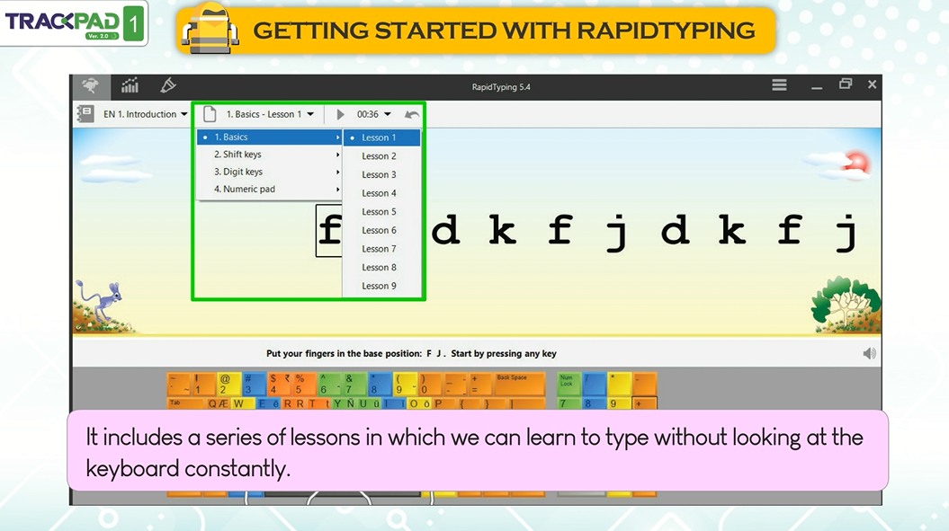949x531 pixels.
Task: Choose Lesson 1 from submenu
Action: [382, 137]
